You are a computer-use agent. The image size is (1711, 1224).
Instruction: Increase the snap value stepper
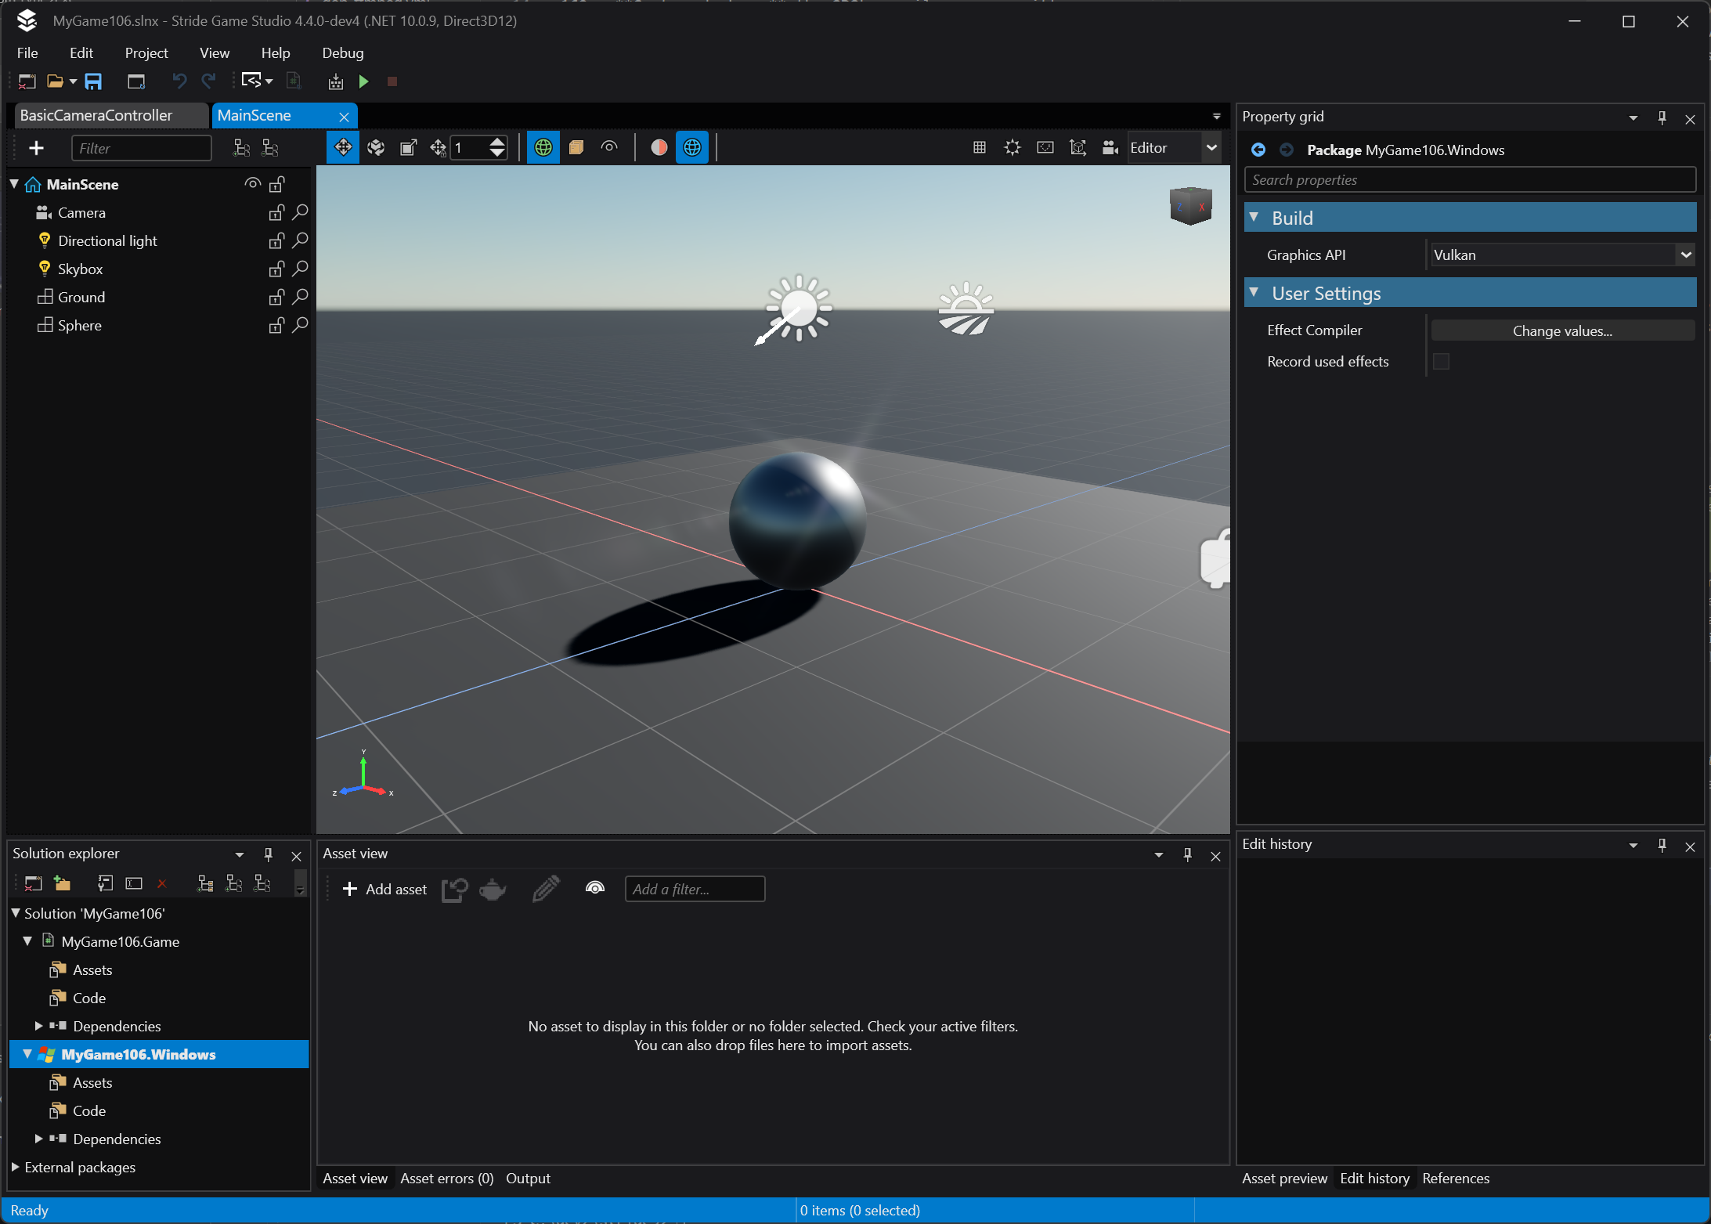coord(497,142)
